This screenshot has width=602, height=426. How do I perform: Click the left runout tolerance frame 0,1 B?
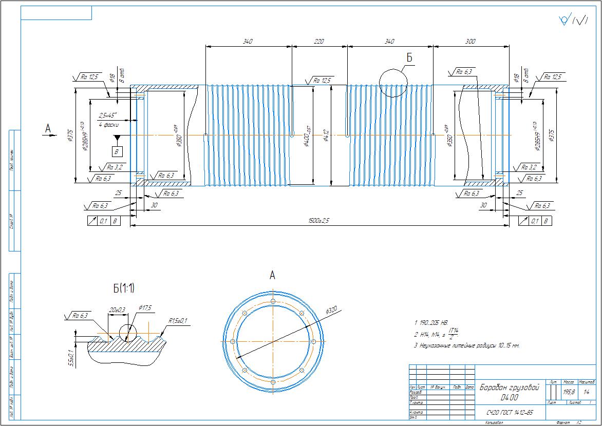pyautogui.click(x=104, y=221)
